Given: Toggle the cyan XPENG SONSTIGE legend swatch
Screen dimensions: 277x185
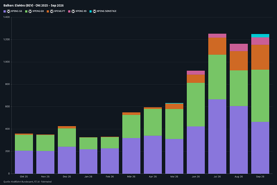Looking at the screenshot, I should coord(91,11).
